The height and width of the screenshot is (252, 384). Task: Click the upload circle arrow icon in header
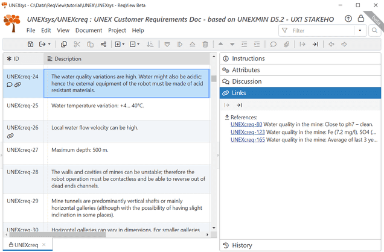pos(348,19)
